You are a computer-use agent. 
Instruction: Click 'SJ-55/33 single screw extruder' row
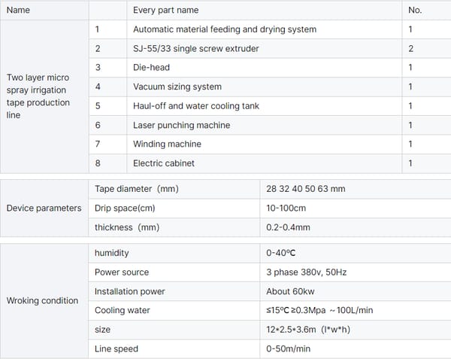coord(195,48)
